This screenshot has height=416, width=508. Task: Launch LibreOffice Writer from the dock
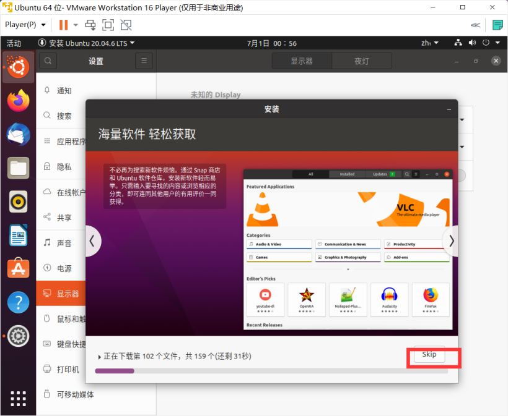(x=18, y=235)
